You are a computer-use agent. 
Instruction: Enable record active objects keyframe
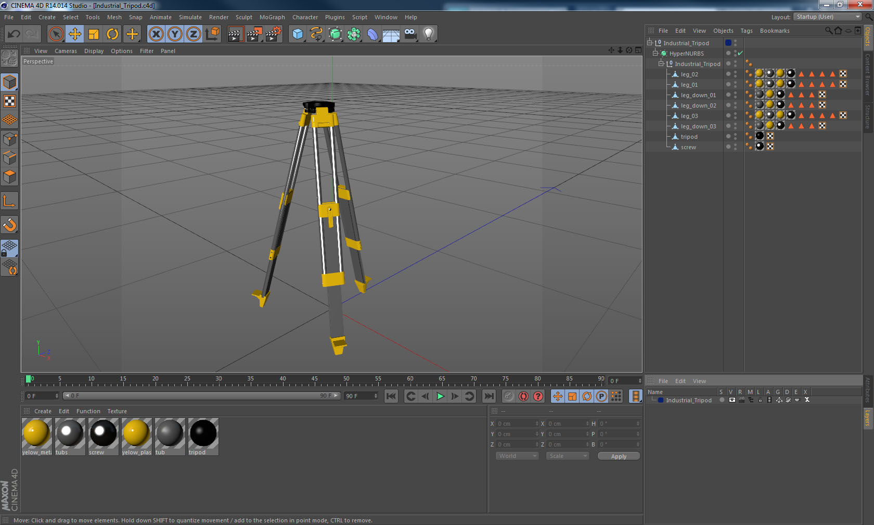point(509,396)
